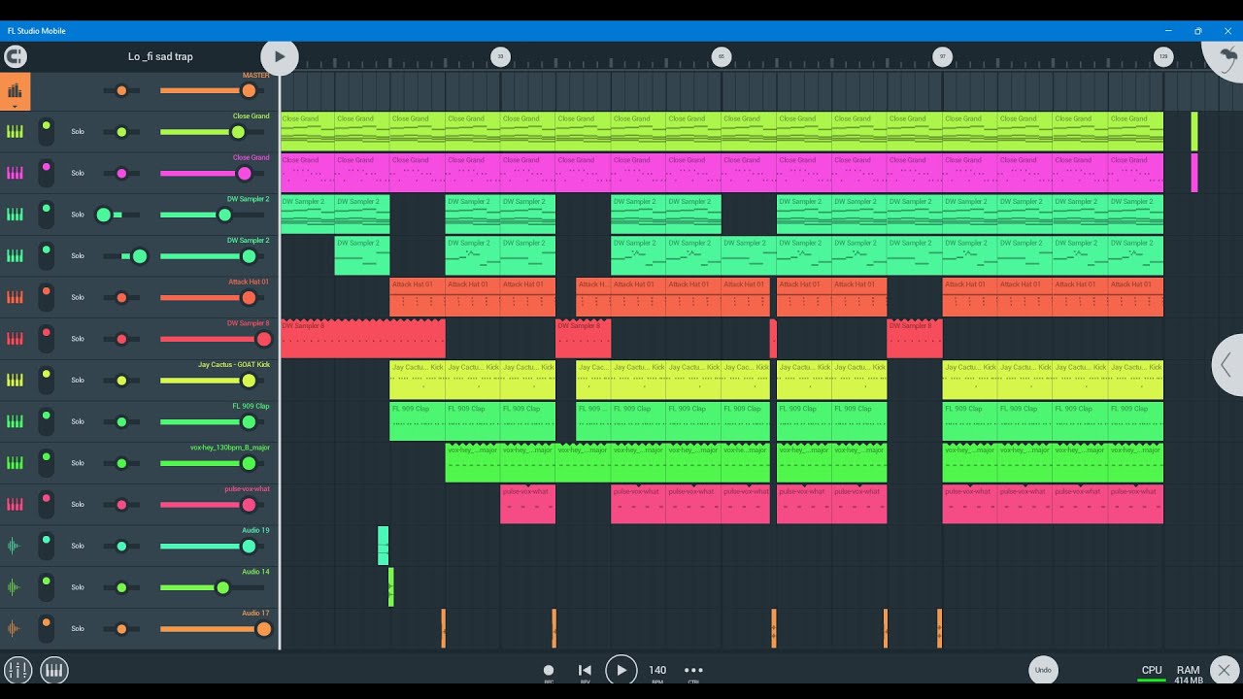
Task: Open the piano keyboard icon in bottom bar
Action: [x=53, y=670]
